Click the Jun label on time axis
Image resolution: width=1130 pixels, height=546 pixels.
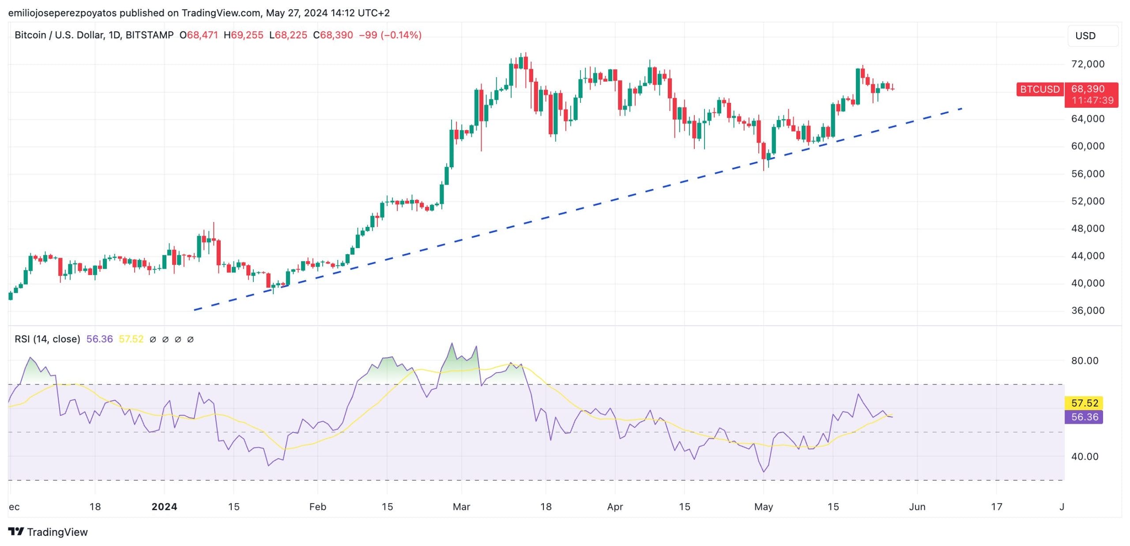pyautogui.click(x=917, y=507)
